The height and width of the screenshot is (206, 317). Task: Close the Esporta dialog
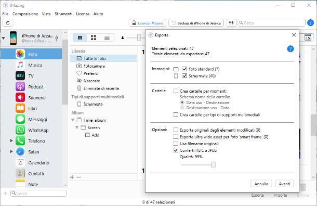click(x=294, y=35)
